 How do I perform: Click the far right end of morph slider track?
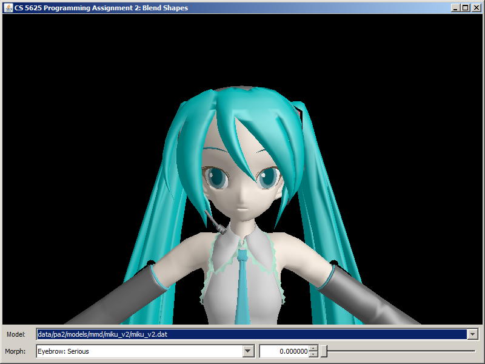(x=475, y=351)
